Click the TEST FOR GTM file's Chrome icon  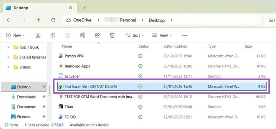tap(61, 96)
